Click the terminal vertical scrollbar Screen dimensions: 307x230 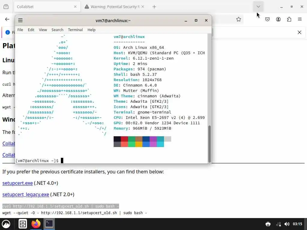click(210, 144)
